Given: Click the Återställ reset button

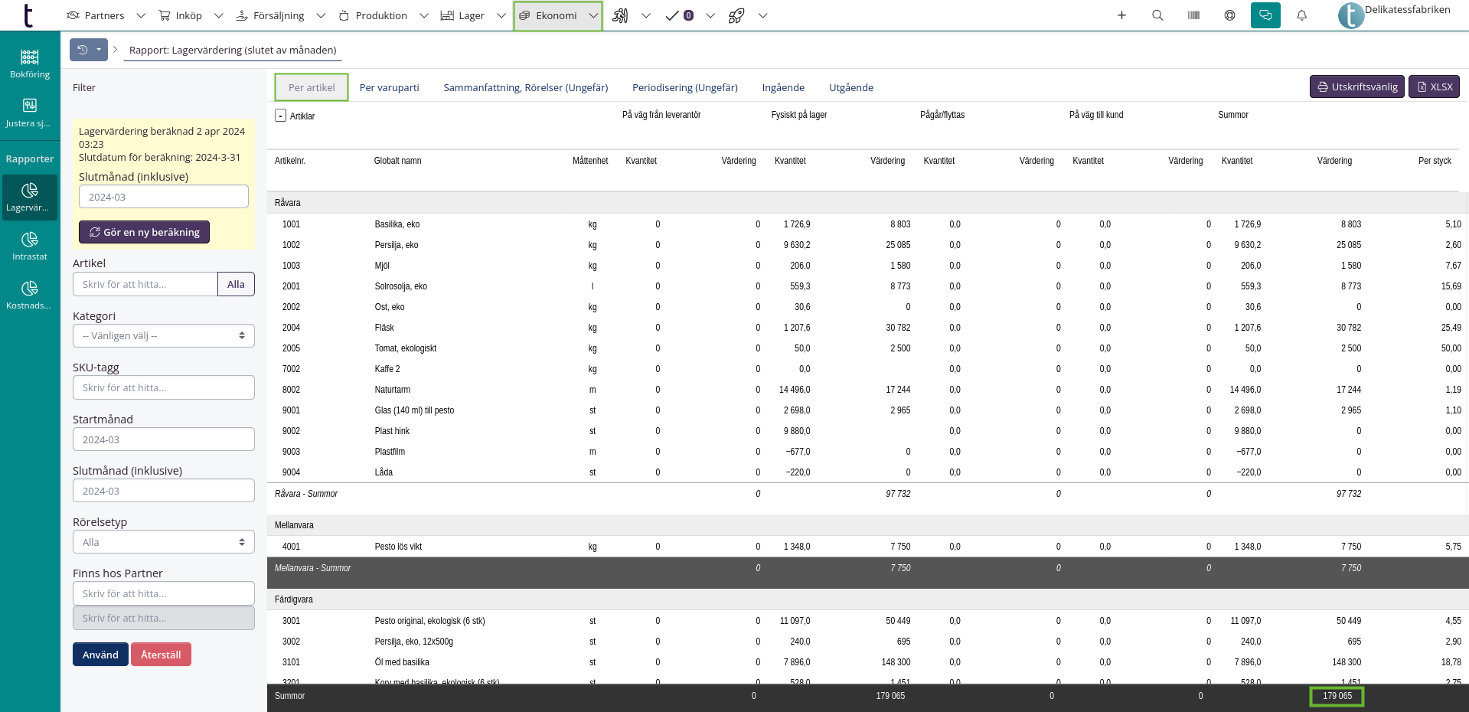Looking at the screenshot, I should 161,655.
